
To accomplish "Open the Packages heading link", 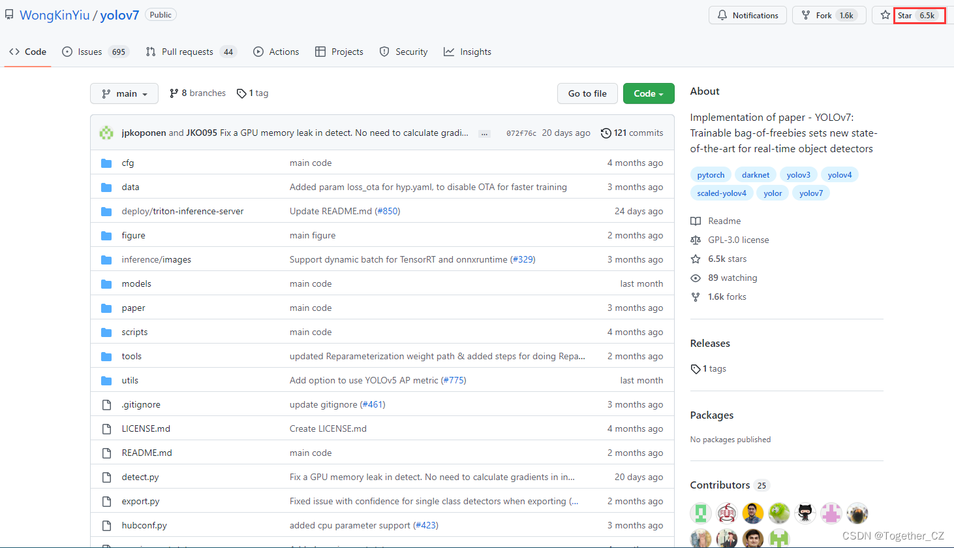I will pyautogui.click(x=712, y=415).
